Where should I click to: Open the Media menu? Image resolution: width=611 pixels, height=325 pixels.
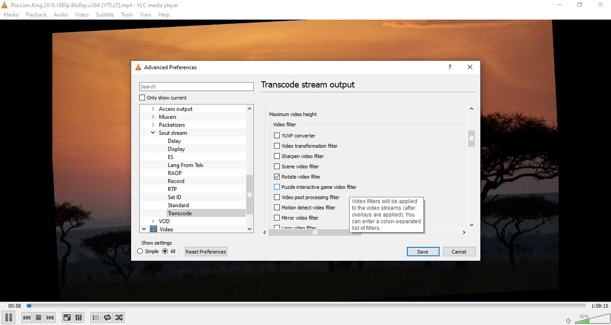(11, 14)
